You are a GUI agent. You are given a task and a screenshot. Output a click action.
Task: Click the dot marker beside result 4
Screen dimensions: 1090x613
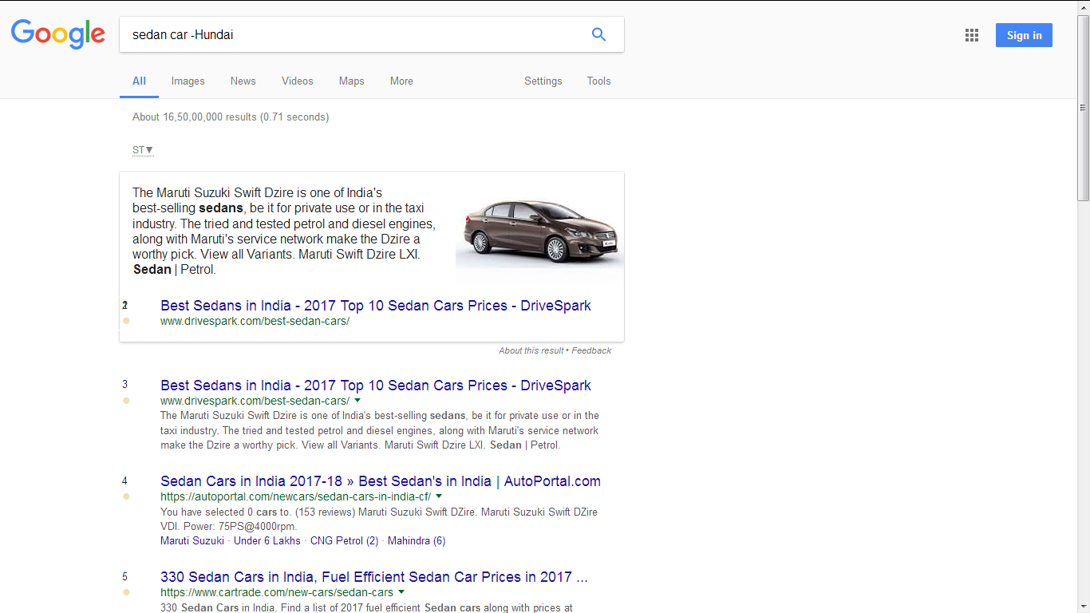pyautogui.click(x=126, y=496)
